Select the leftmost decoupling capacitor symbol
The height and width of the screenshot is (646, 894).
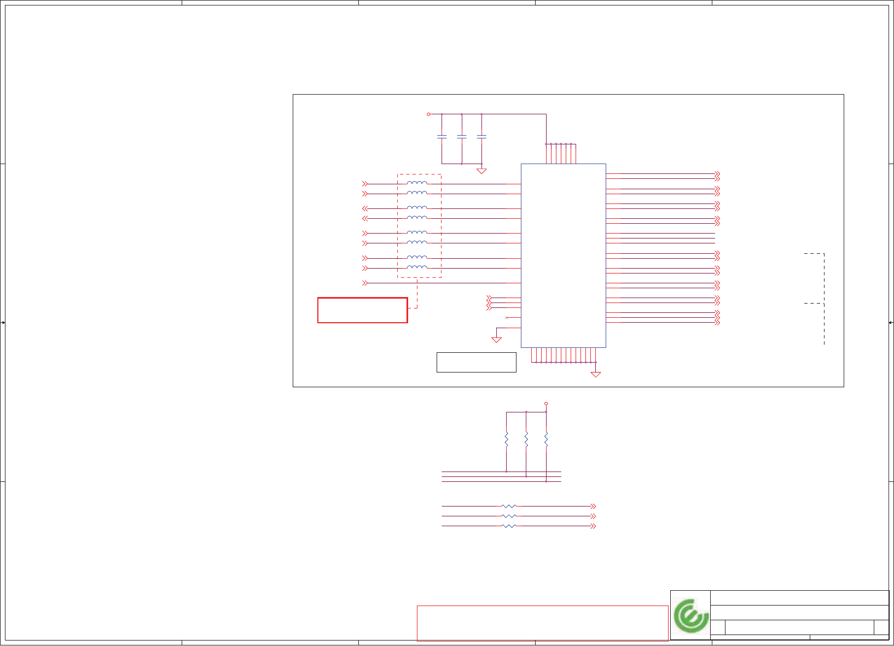tap(442, 137)
